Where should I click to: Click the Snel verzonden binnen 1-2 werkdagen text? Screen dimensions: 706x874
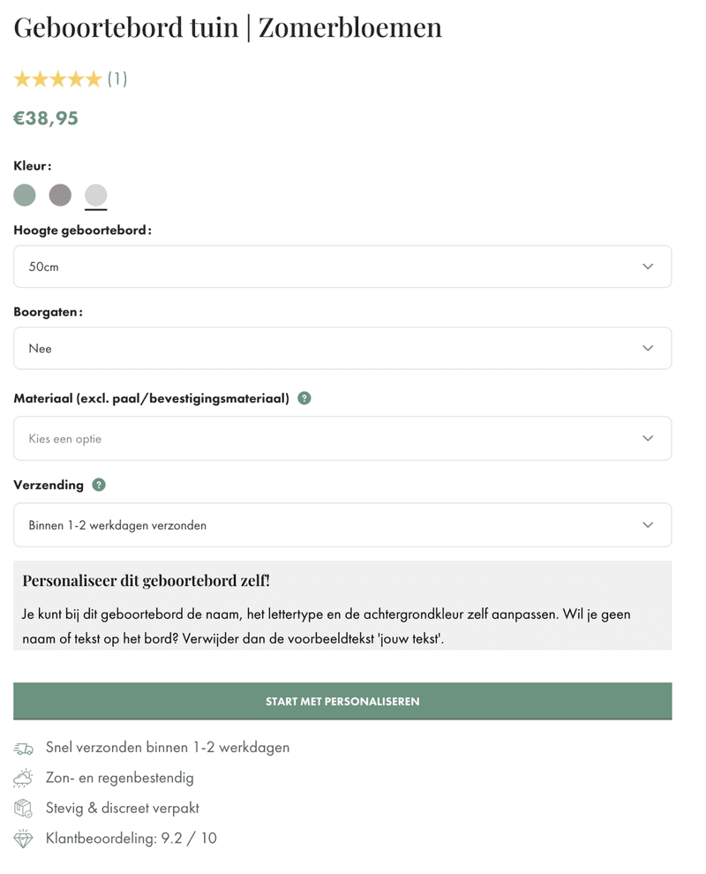[x=168, y=748]
